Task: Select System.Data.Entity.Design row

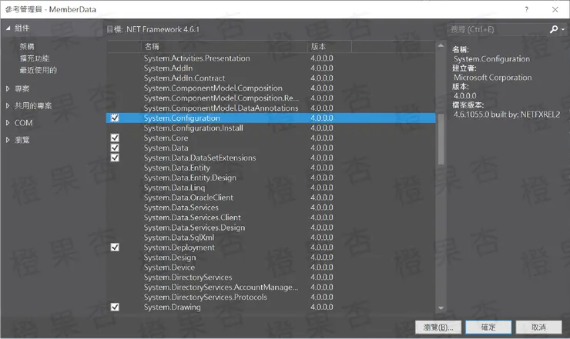Action: (271, 178)
